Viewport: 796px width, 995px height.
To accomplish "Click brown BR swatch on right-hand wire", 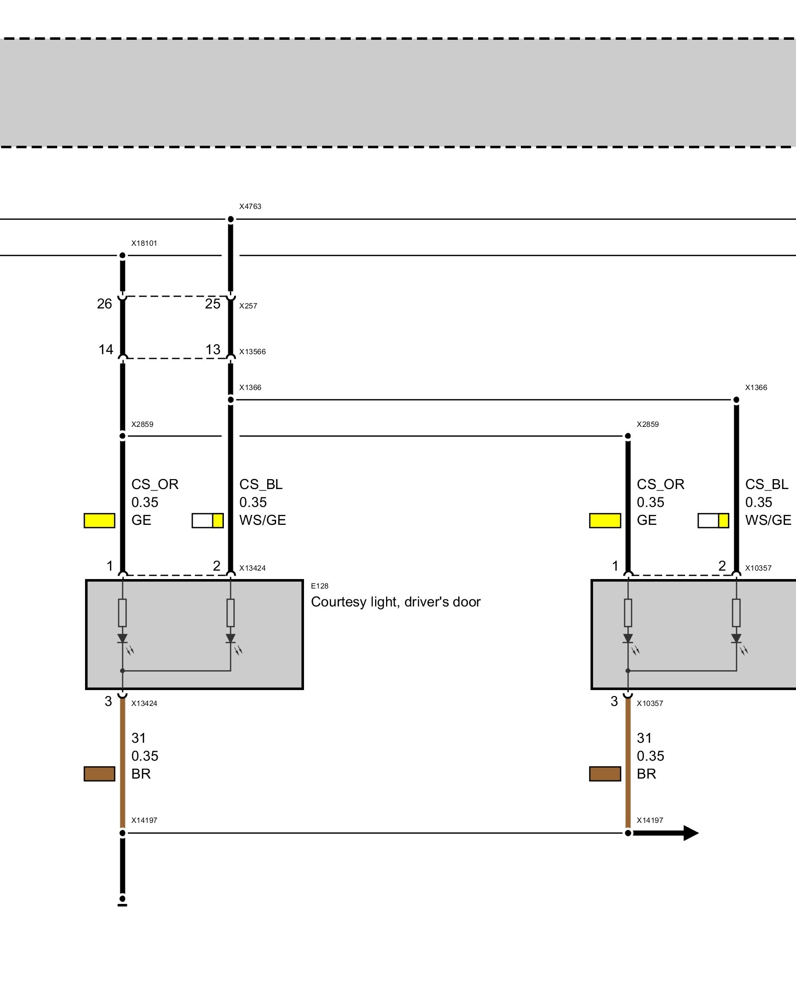I will coord(605,774).
